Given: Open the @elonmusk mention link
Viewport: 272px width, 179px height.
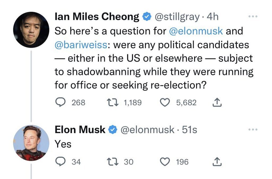Looking at the screenshot, I should click(196, 31).
